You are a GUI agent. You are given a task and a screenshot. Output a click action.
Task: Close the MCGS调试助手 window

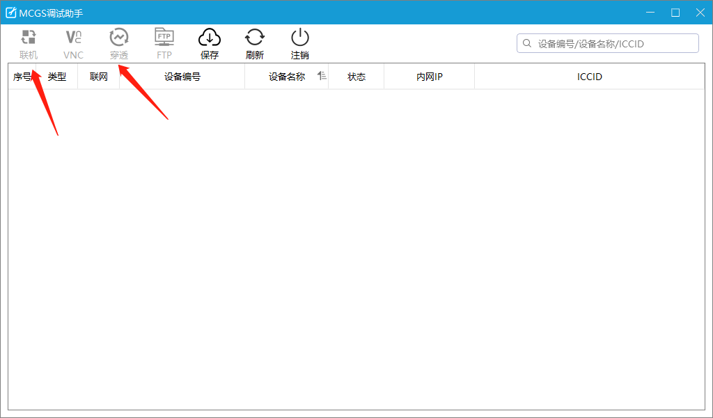pos(700,13)
